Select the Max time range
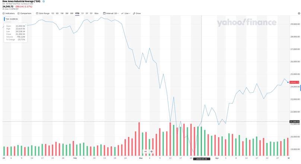 point(96,13)
